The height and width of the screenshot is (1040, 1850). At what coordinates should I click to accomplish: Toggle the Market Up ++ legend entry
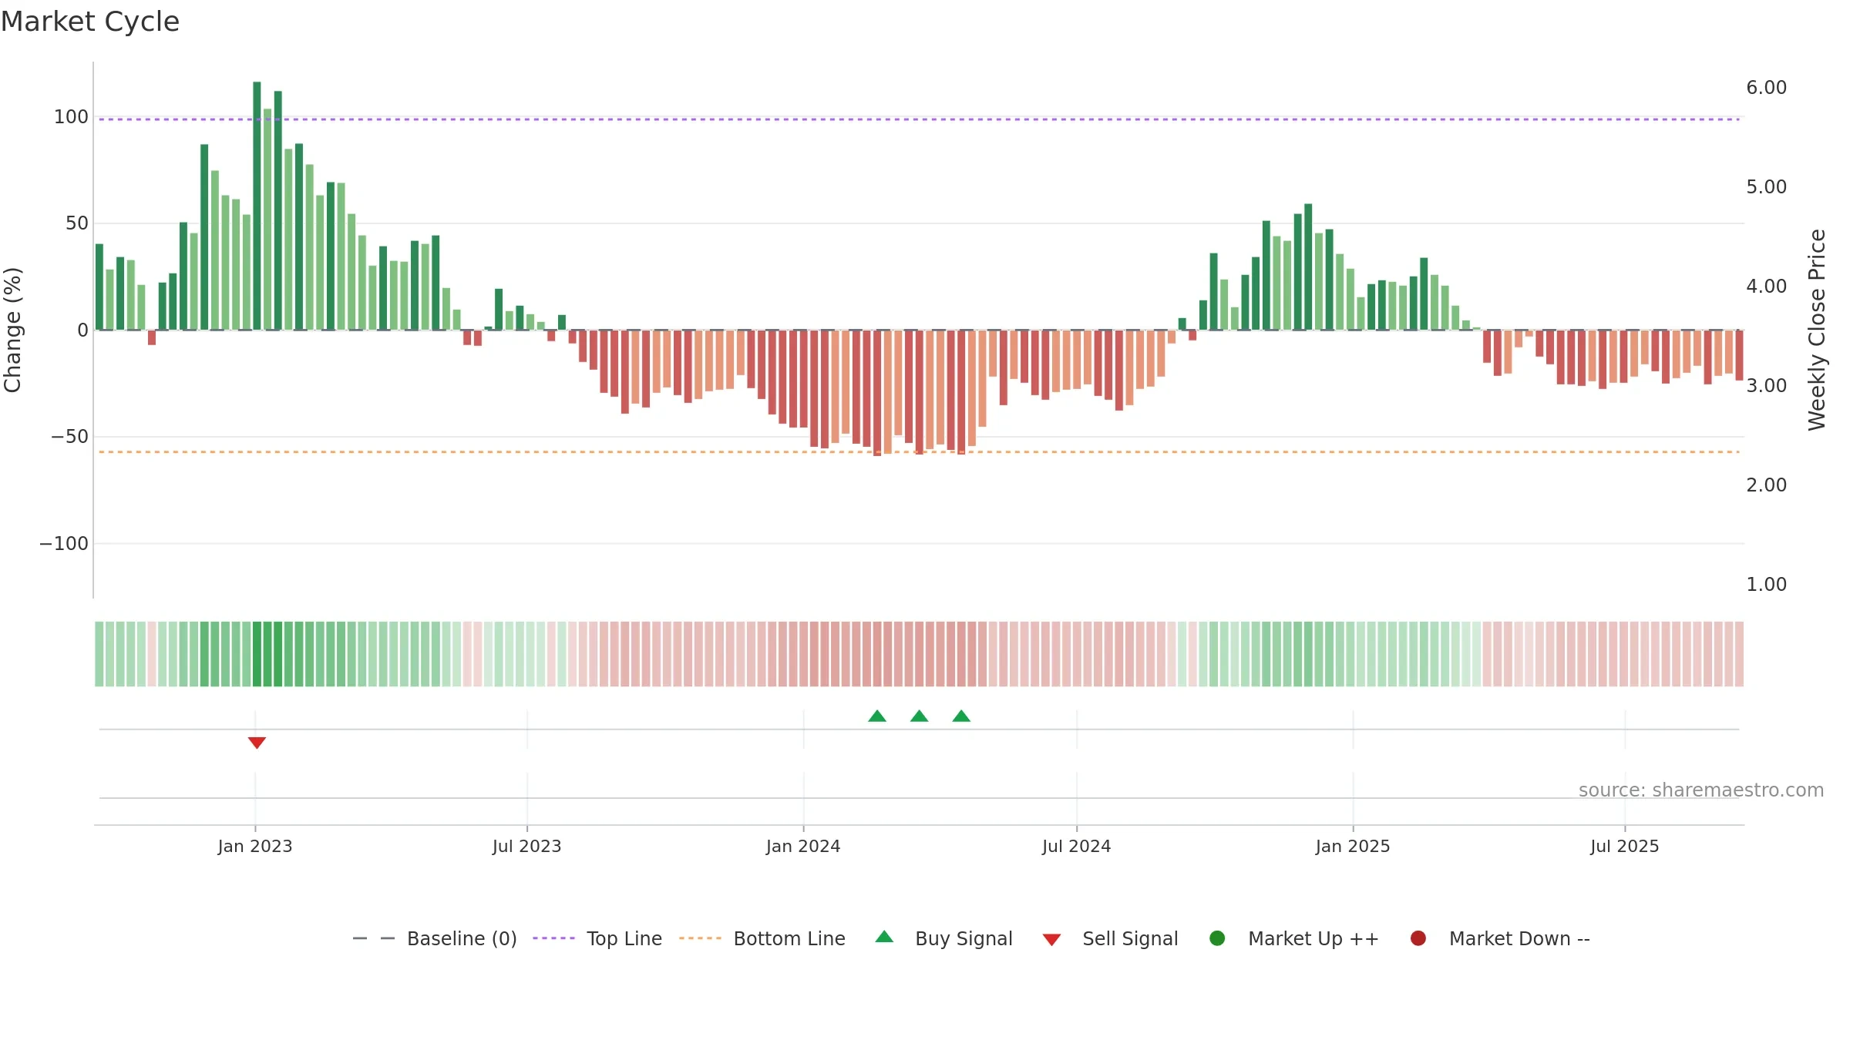[x=1294, y=938]
